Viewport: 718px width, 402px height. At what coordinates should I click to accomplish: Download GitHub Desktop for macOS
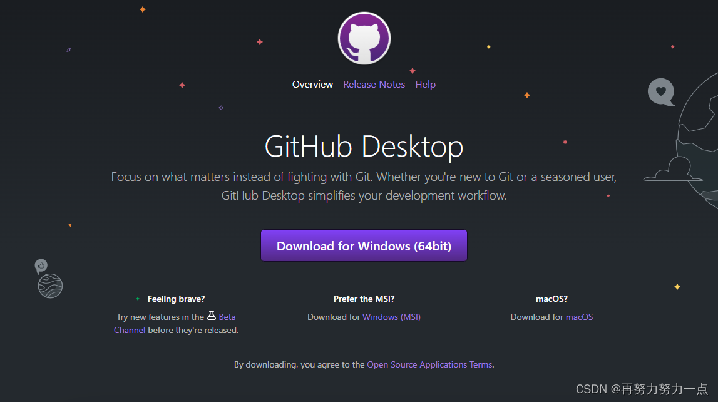(579, 317)
